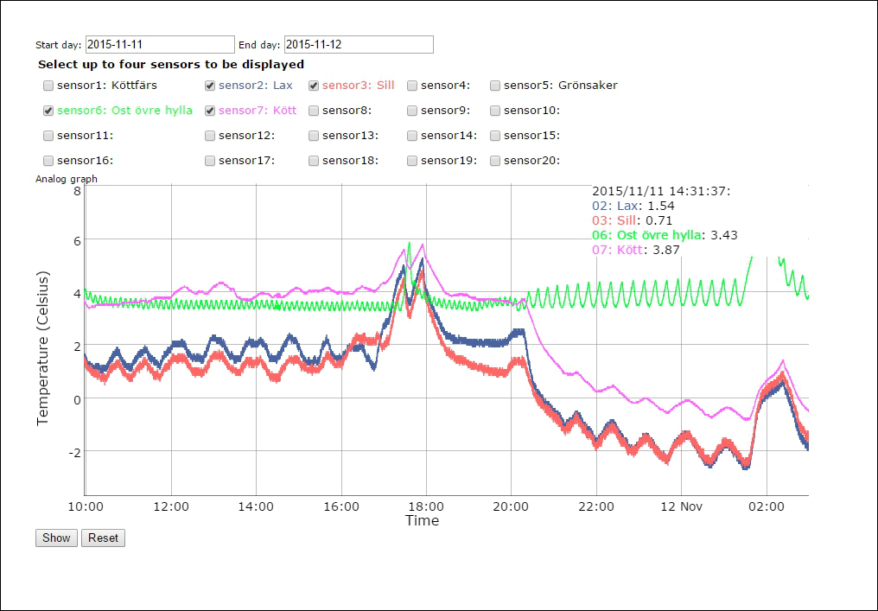Check the sensor20 checkbox

pos(495,161)
